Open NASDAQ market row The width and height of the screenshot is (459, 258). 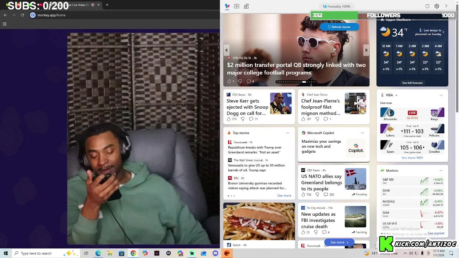coord(412,203)
